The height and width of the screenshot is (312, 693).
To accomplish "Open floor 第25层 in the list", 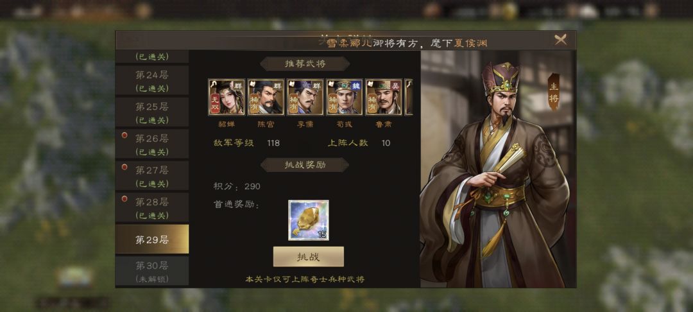I will pyautogui.click(x=152, y=113).
